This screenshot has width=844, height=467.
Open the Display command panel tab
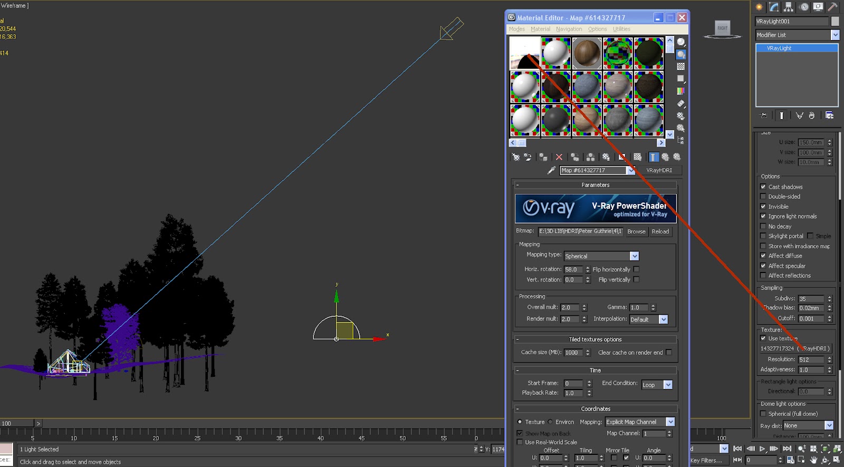818,7
